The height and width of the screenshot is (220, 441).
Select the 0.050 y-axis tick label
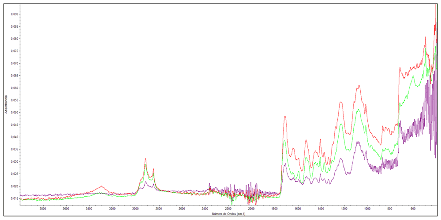click(14, 113)
